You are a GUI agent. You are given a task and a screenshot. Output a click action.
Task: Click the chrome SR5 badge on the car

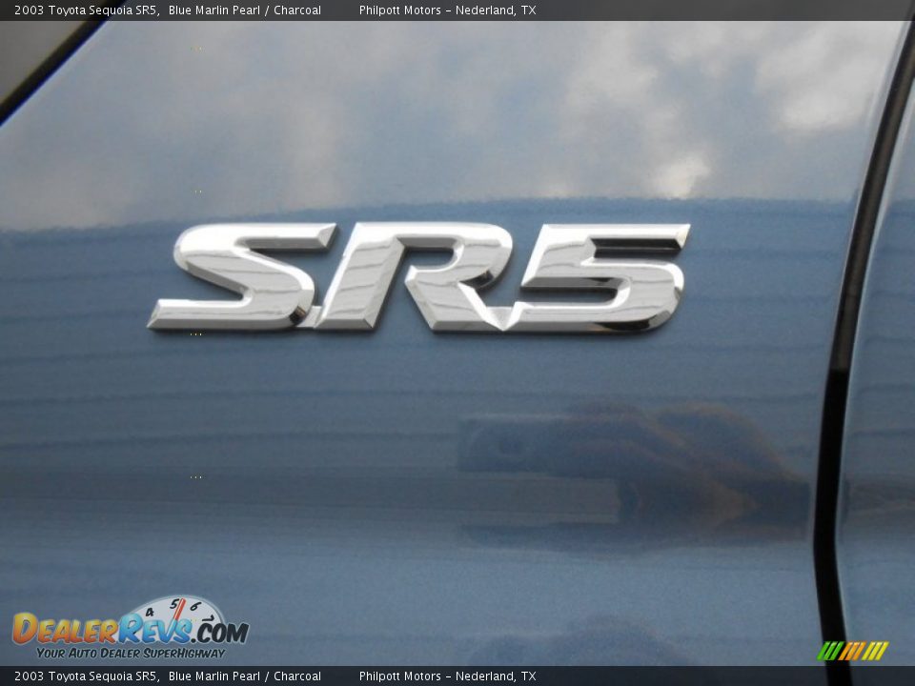418,277
